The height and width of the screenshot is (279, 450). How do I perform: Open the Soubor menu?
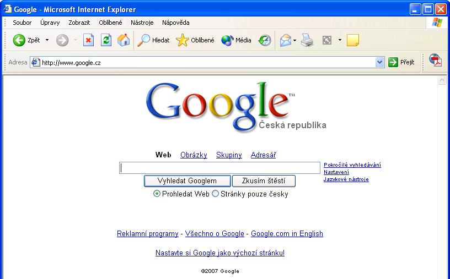click(x=22, y=23)
